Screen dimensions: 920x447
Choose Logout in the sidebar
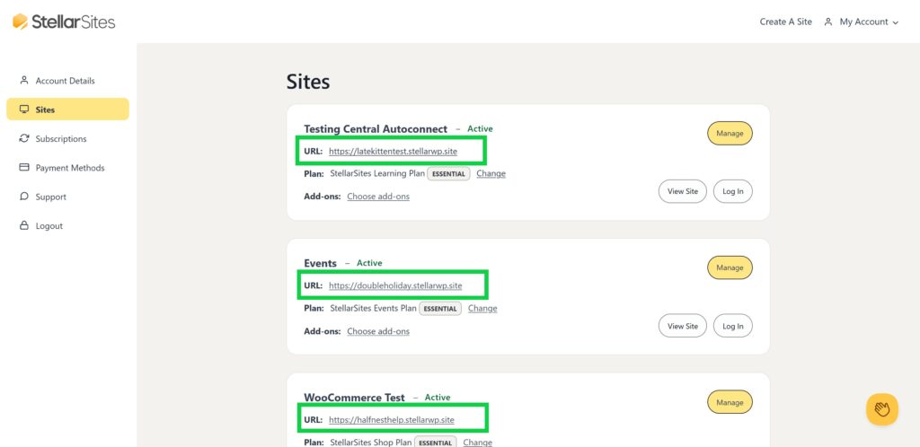pyautogui.click(x=49, y=226)
